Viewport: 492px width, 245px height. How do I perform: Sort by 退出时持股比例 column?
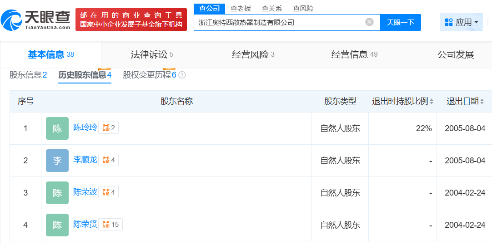click(432, 102)
